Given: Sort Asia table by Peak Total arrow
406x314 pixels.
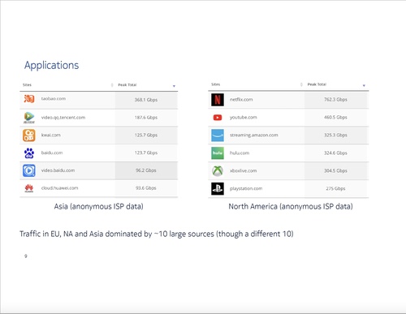Looking at the screenshot, I should tap(174, 86).
